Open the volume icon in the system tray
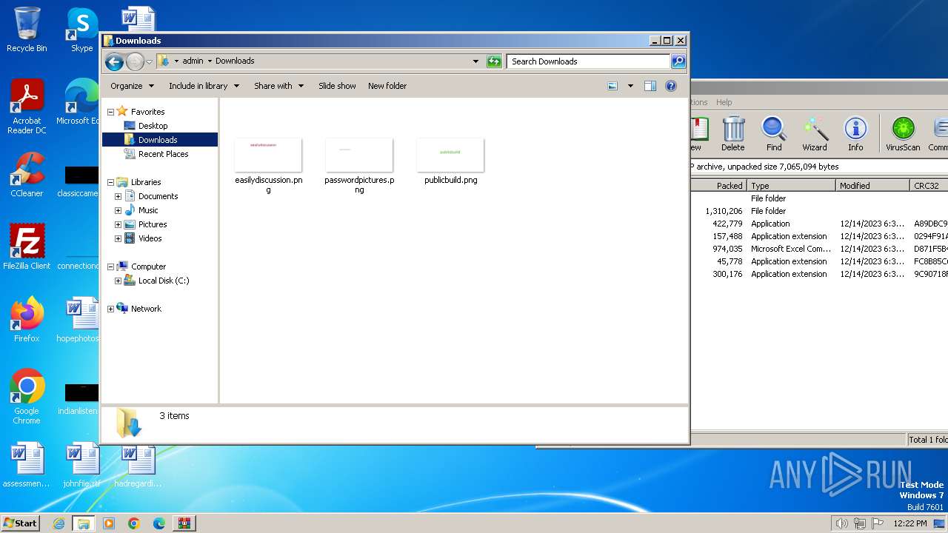 point(841,523)
